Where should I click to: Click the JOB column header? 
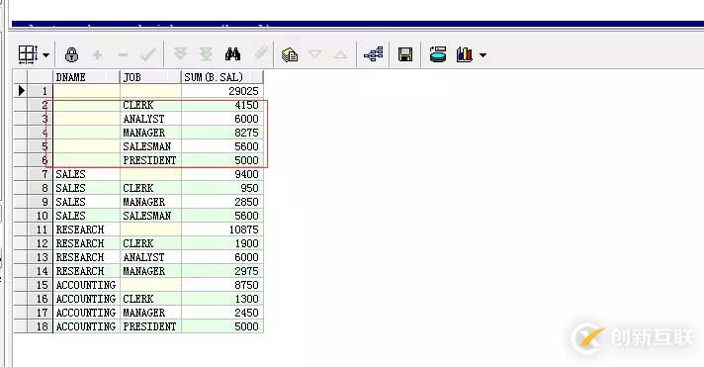pyautogui.click(x=151, y=77)
